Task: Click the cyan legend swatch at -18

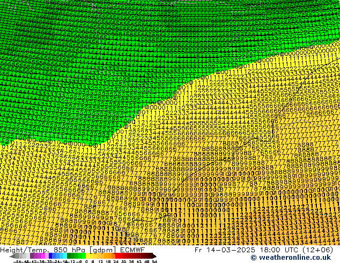Action: click(x=65, y=256)
